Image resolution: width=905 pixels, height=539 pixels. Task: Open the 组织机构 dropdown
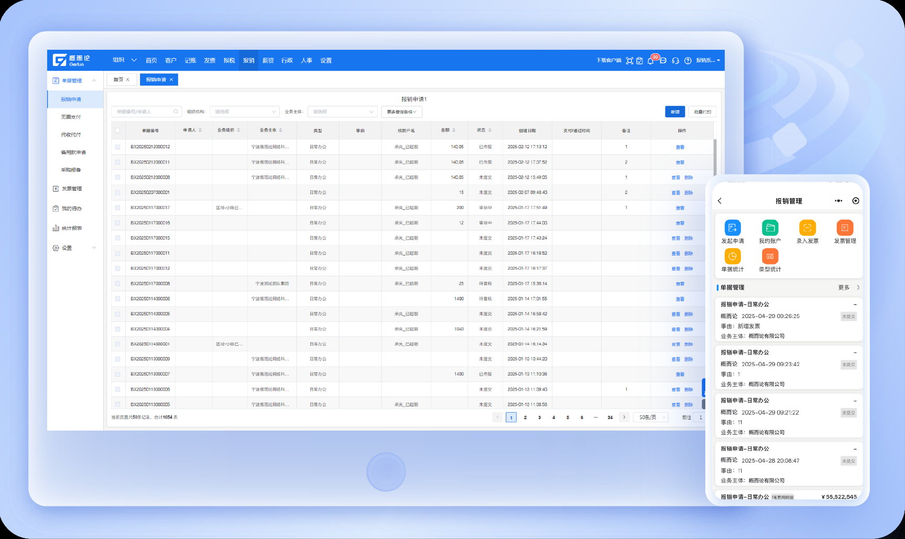tap(244, 112)
